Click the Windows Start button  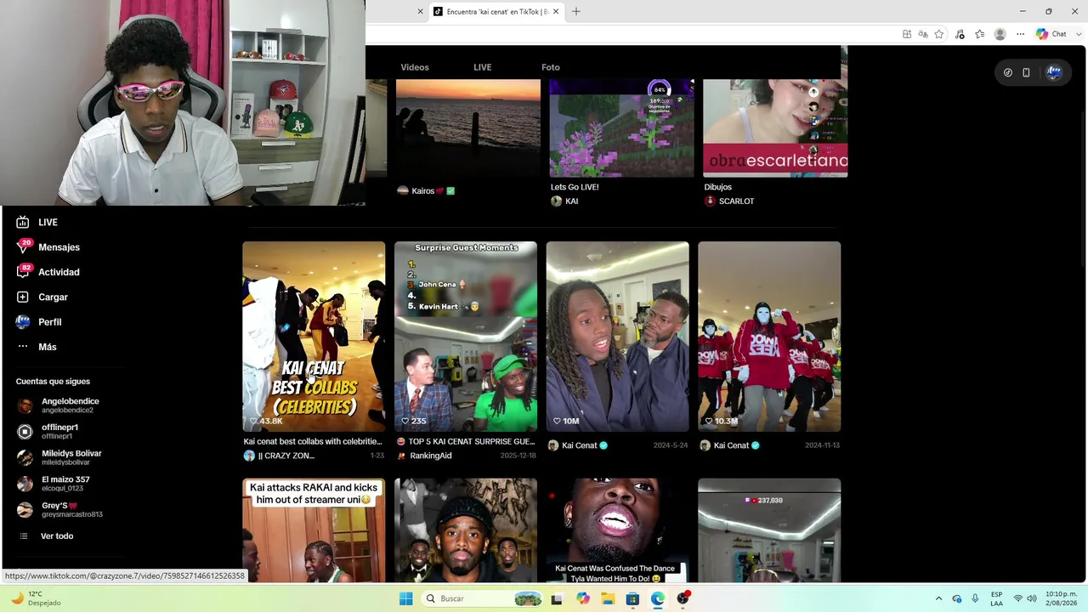click(406, 598)
